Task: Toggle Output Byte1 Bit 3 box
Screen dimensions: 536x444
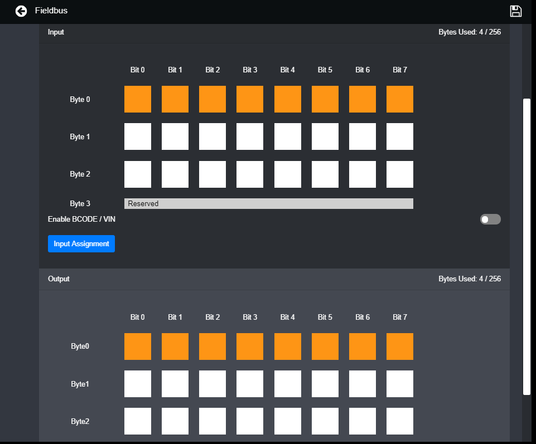Action: pyautogui.click(x=250, y=384)
